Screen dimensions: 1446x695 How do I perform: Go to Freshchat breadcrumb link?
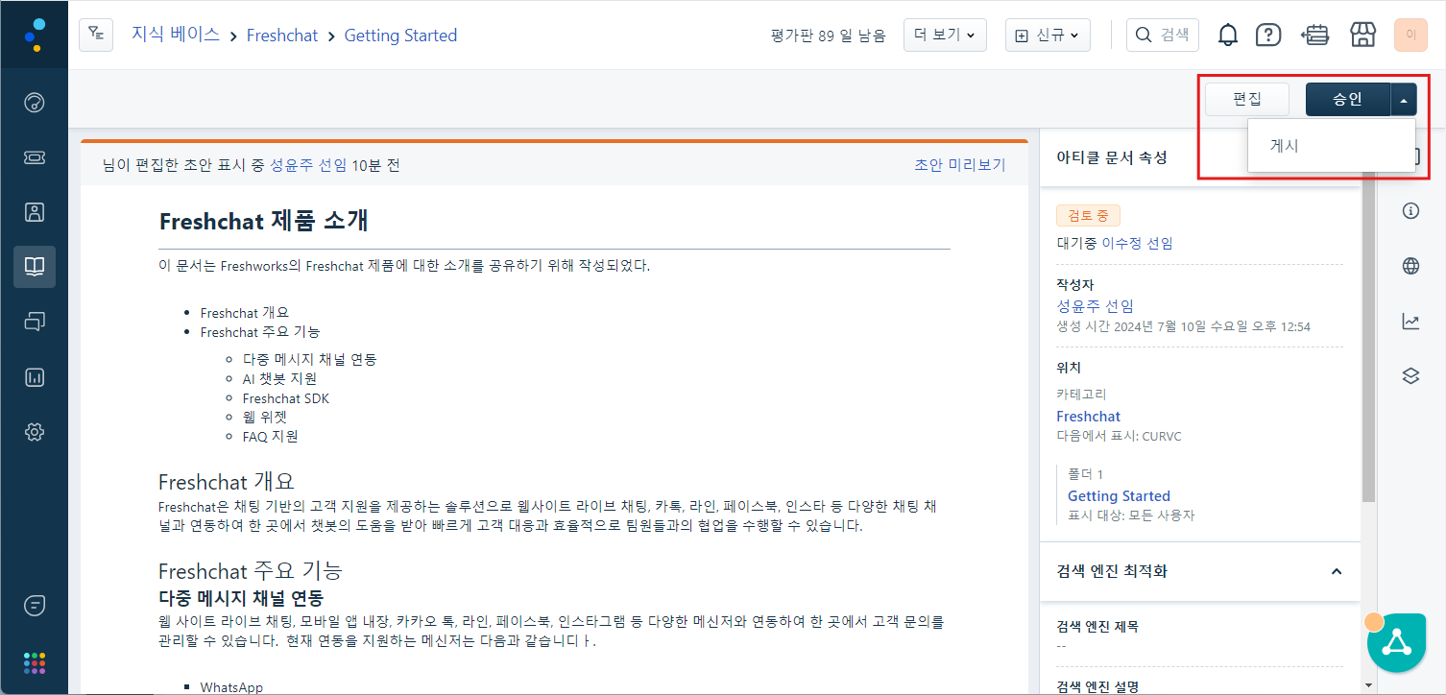[x=282, y=36]
